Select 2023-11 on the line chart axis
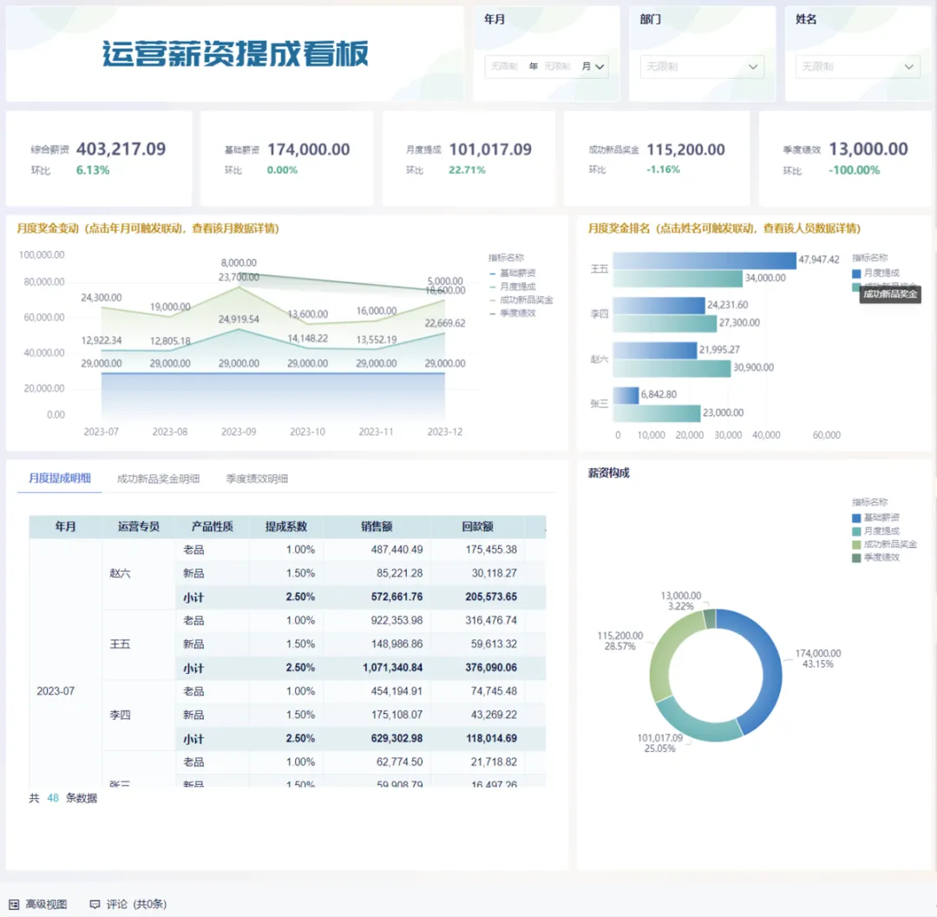This screenshot has height=917, width=937. tap(376, 432)
